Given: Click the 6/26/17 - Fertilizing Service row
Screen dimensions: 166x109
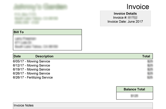Looking at the screenshot, I should [x=83, y=77].
